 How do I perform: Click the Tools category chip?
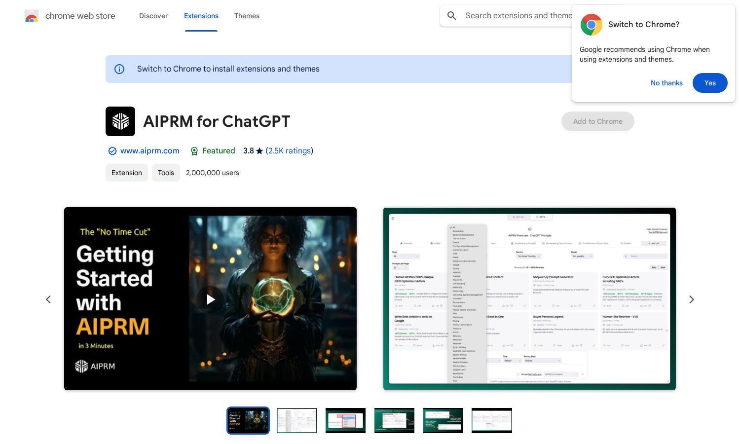166,173
